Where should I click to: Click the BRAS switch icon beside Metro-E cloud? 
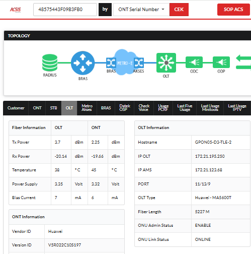[x=111, y=63]
